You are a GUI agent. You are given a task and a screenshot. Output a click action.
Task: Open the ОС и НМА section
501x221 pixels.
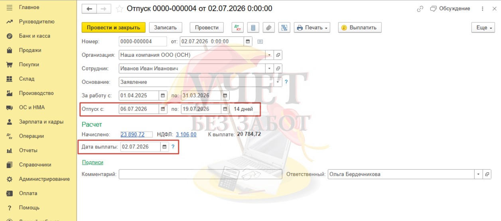[x=32, y=108]
